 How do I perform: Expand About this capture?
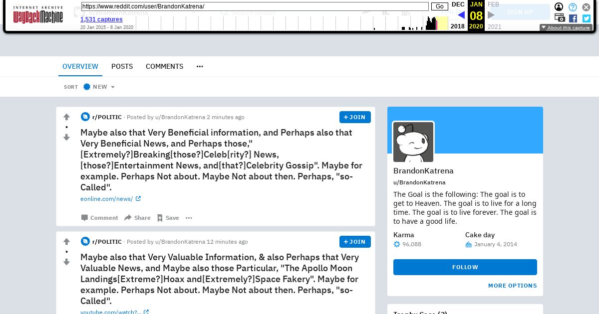pyautogui.click(x=566, y=28)
